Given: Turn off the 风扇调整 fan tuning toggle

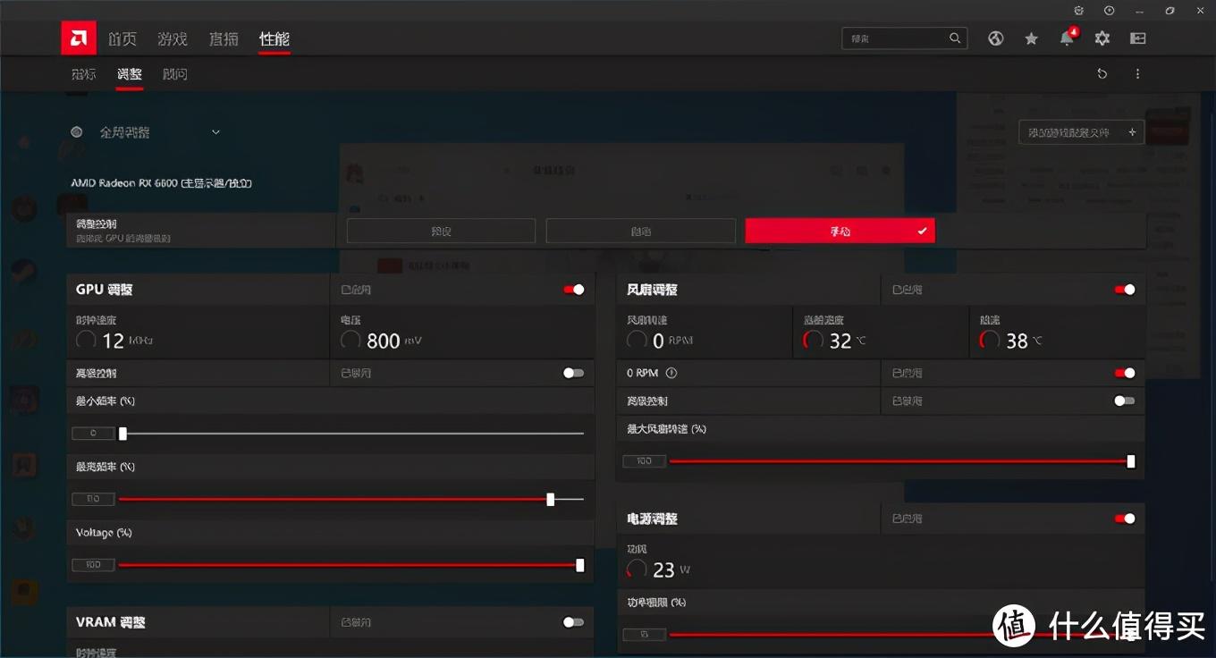Looking at the screenshot, I should click(1125, 290).
